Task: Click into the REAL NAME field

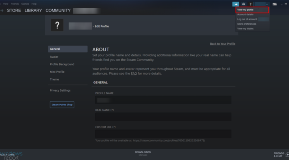Action: click(163, 117)
